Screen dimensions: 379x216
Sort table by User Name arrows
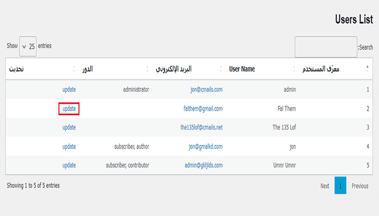click(x=295, y=69)
